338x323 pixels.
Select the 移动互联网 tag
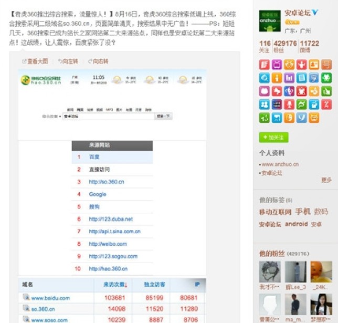(x=275, y=212)
